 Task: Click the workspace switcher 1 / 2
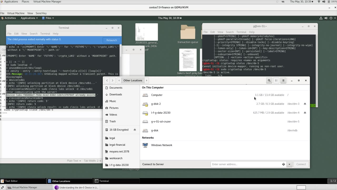[x=333, y=181]
